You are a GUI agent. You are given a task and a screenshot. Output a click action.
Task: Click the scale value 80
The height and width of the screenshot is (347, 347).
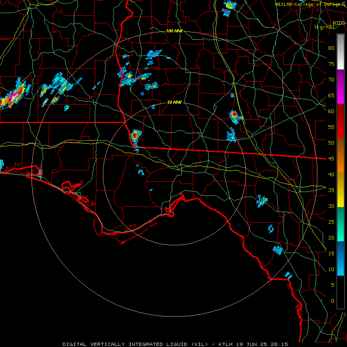[x=331, y=48]
